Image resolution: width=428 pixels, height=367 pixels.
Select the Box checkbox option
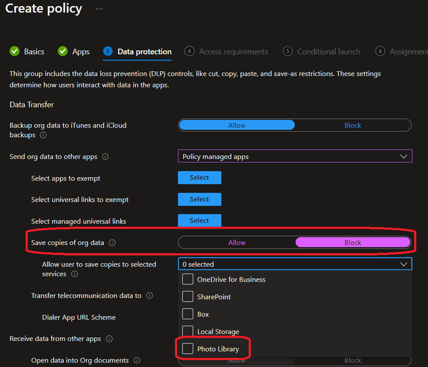[188, 314]
